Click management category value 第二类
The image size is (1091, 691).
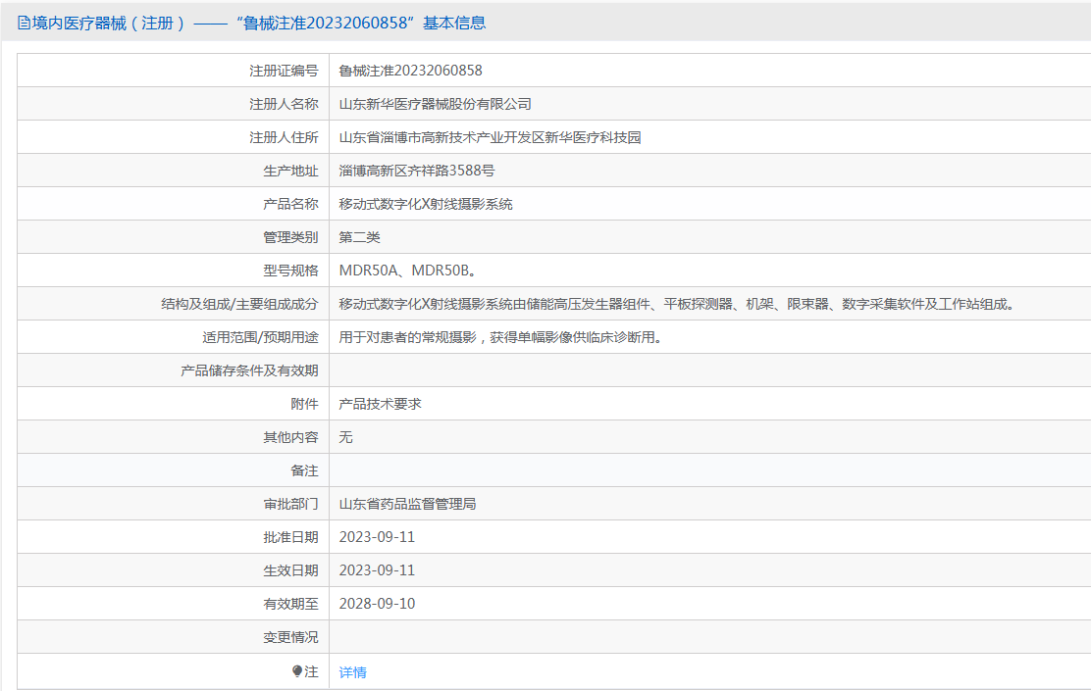click(359, 237)
